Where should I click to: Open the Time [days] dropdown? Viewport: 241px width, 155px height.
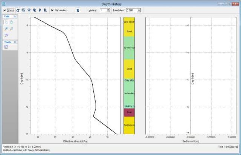139,10
